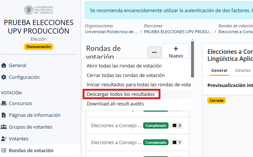The width and height of the screenshot is (253, 157).
Task: Choose Cerrar todas las rondas de votación
Action: [125, 75]
